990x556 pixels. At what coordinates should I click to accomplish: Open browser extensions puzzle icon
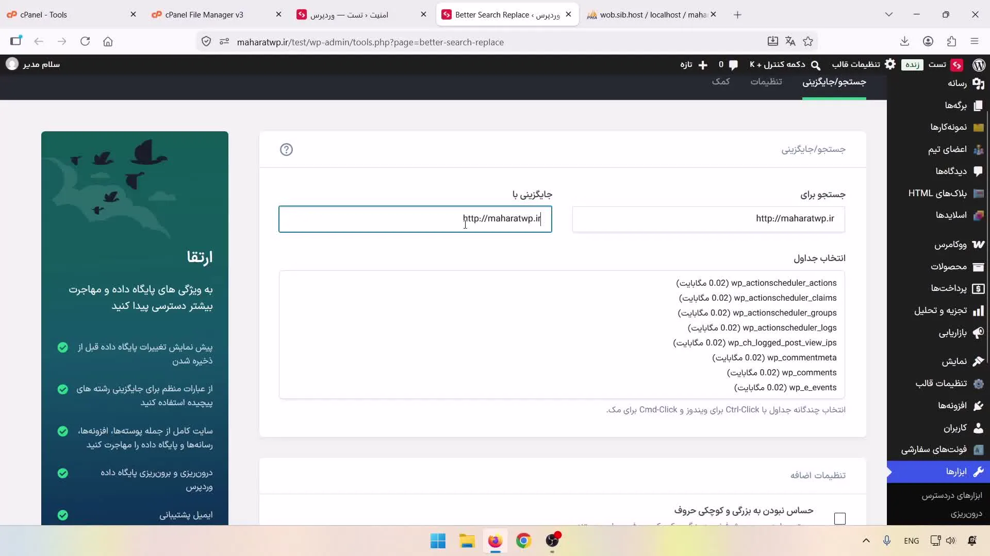pos(951,42)
